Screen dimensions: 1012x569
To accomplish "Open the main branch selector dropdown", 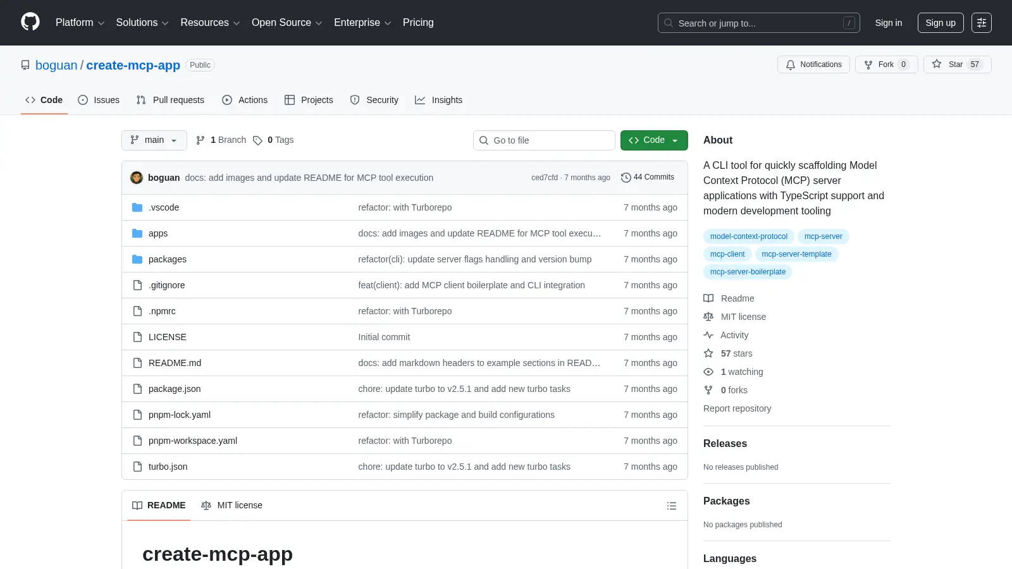I will click(x=154, y=140).
